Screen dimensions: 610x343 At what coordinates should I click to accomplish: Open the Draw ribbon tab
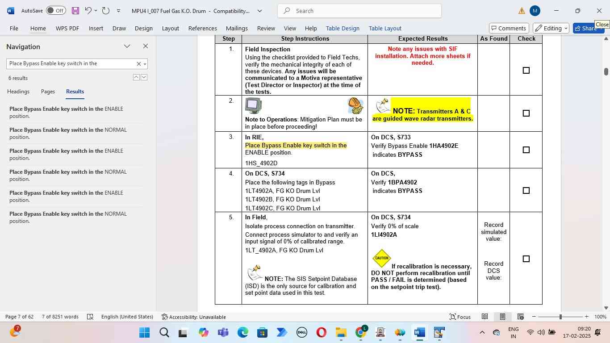click(119, 28)
